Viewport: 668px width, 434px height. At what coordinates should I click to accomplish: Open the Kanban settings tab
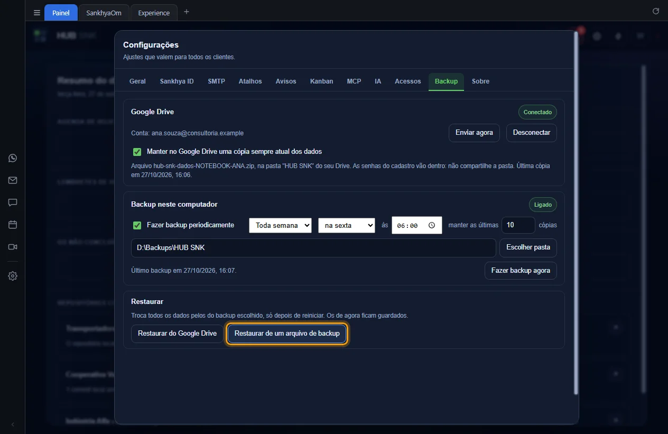[x=322, y=81]
